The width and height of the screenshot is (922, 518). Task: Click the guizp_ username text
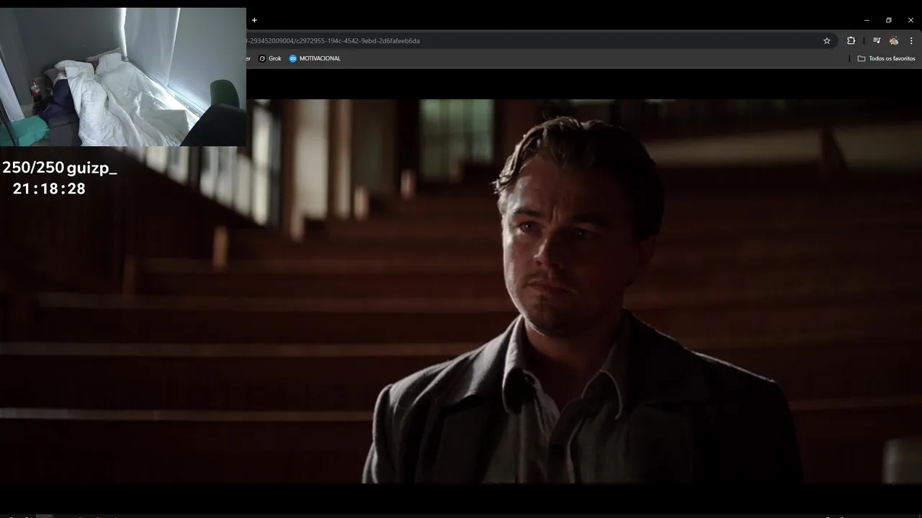[91, 169]
